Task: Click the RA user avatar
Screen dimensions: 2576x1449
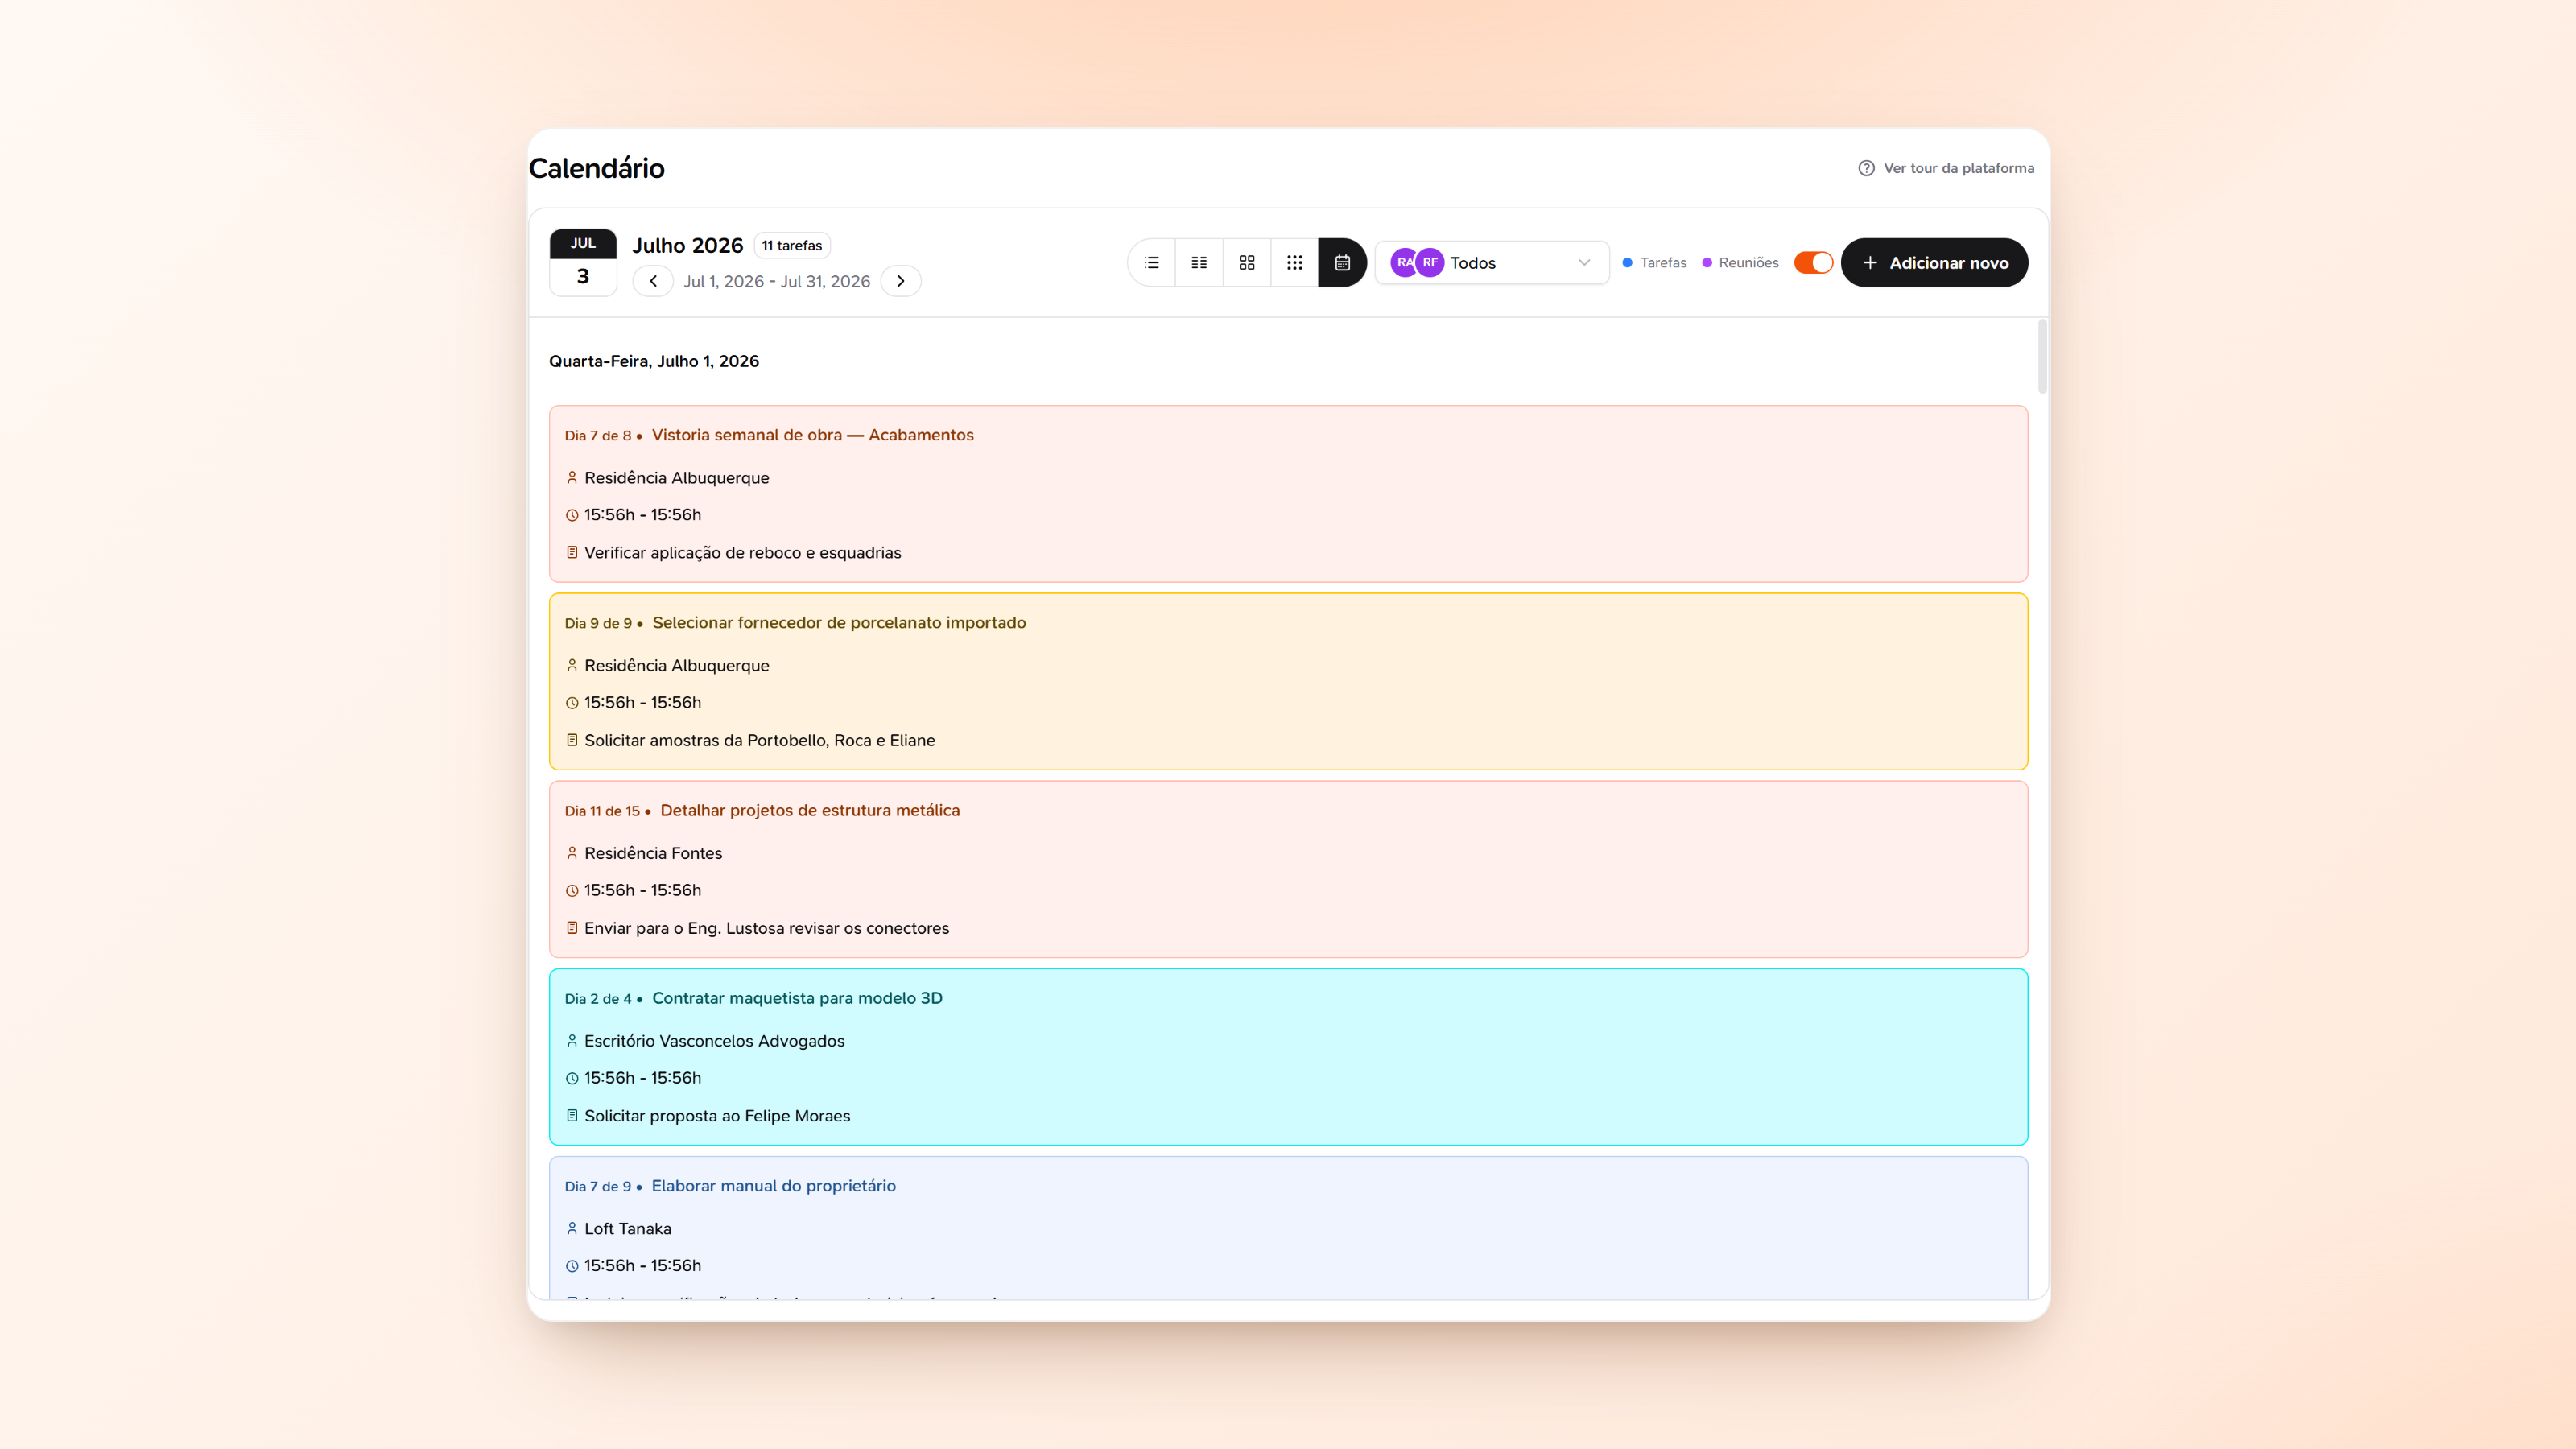Action: point(1403,262)
